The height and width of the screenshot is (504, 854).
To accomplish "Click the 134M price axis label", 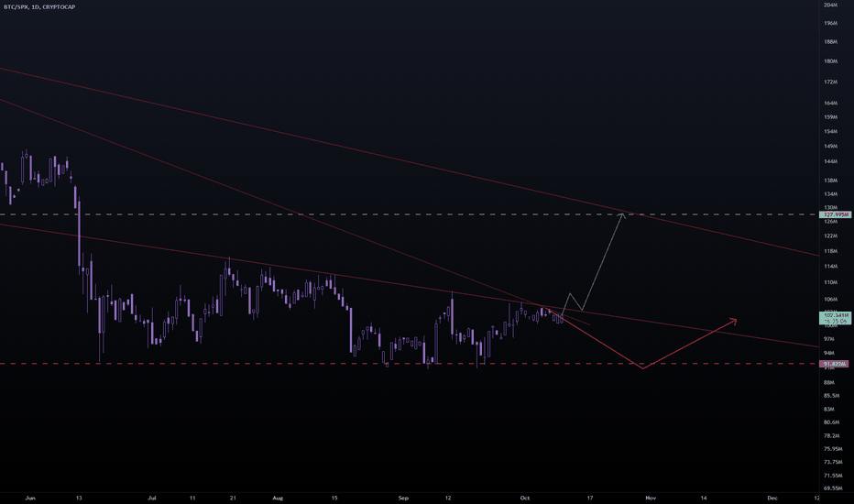I will tap(830, 194).
